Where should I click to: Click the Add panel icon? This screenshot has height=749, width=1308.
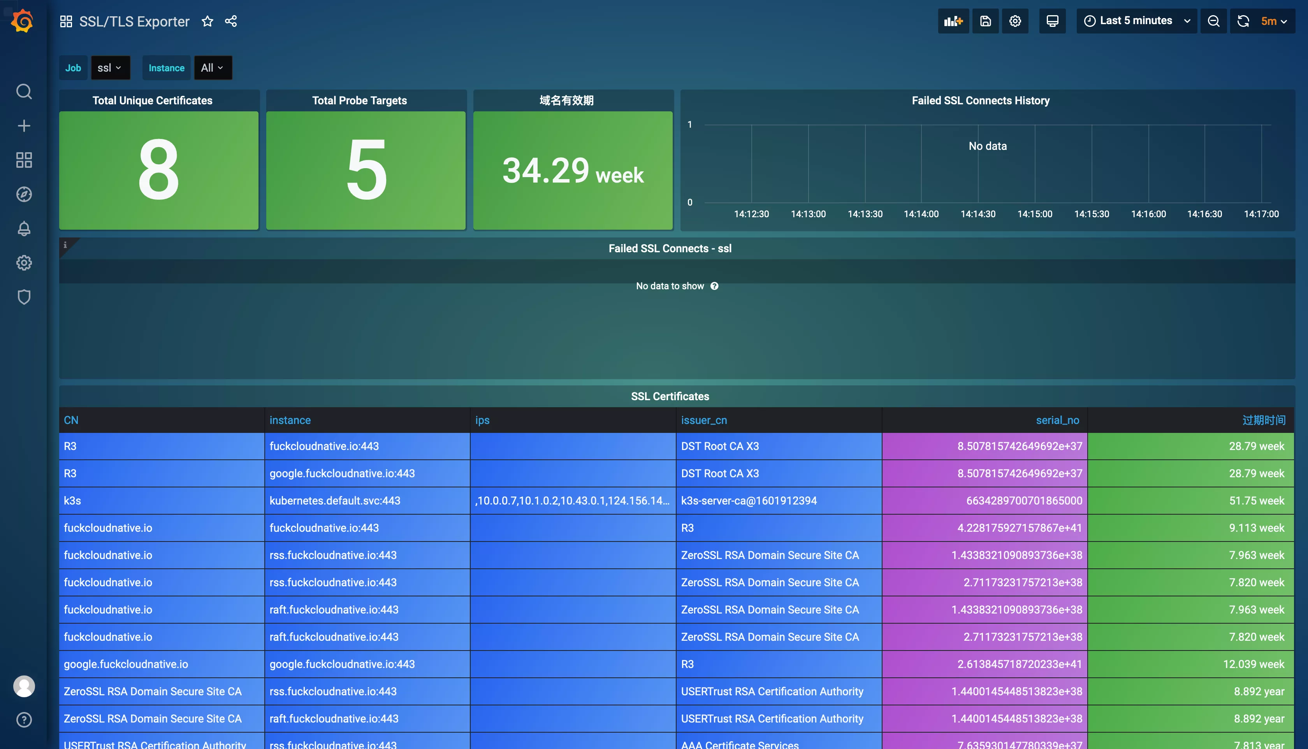pos(953,21)
